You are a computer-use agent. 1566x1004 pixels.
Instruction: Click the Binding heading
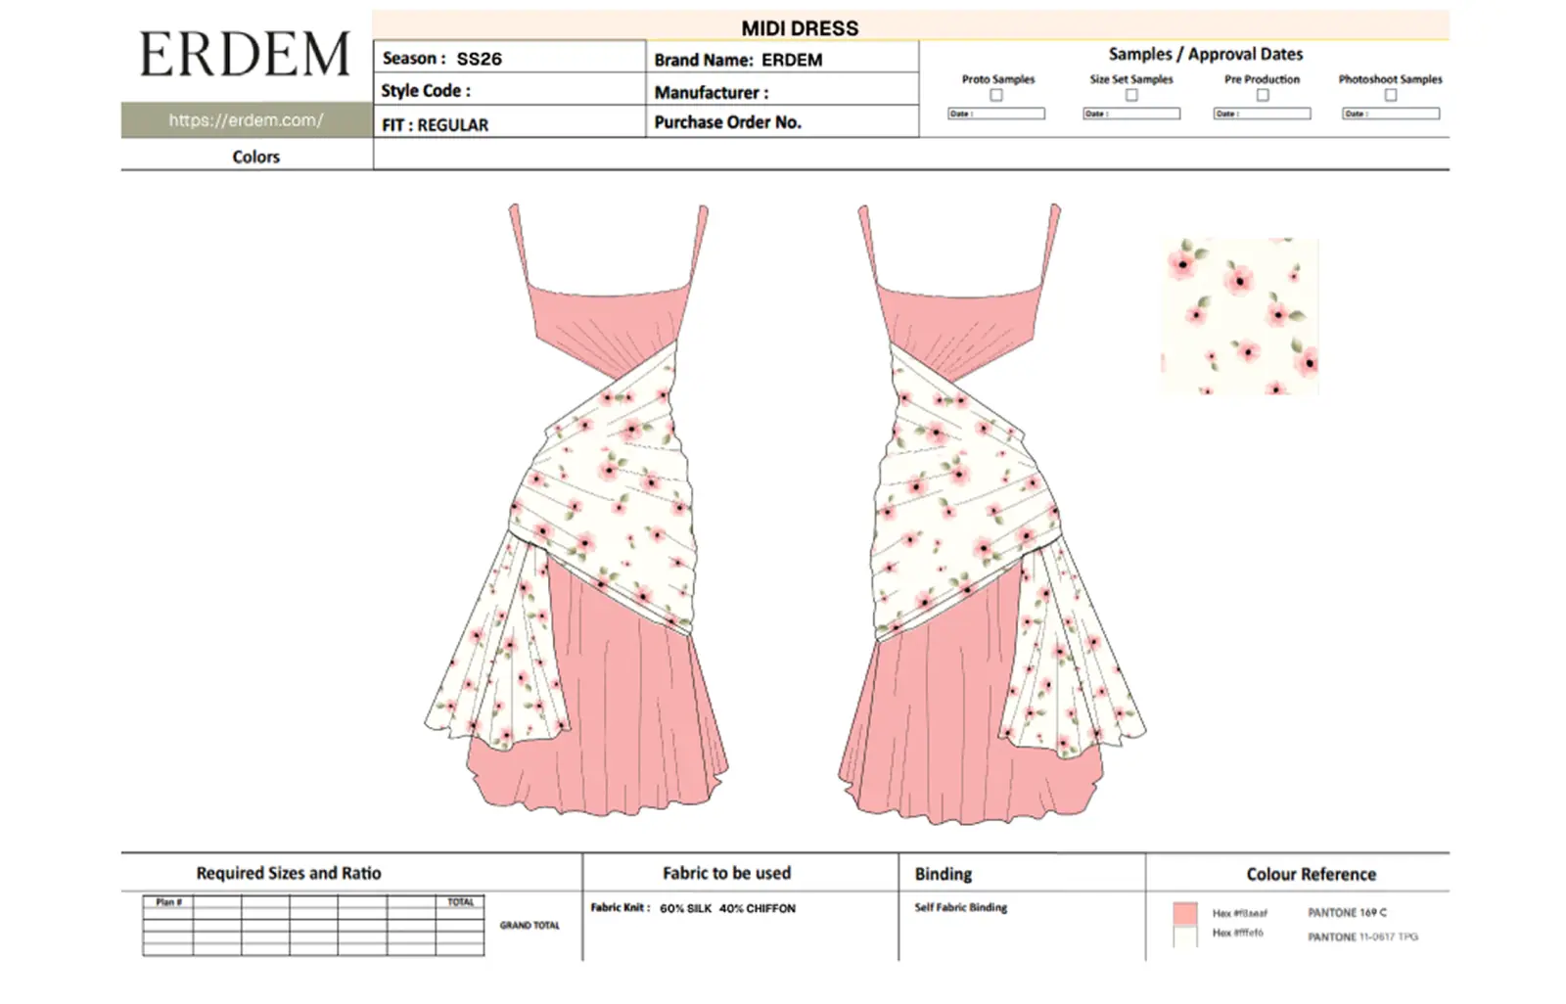click(944, 874)
